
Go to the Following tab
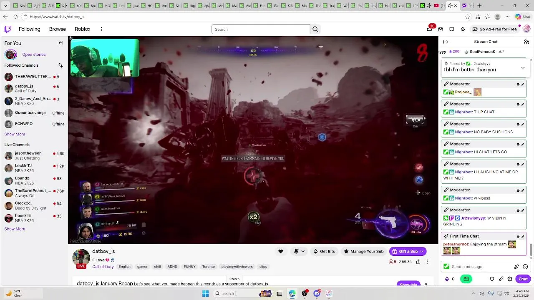pyautogui.click(x=29, y=29)
